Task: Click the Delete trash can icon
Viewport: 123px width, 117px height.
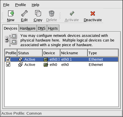Action: point(51,13)
